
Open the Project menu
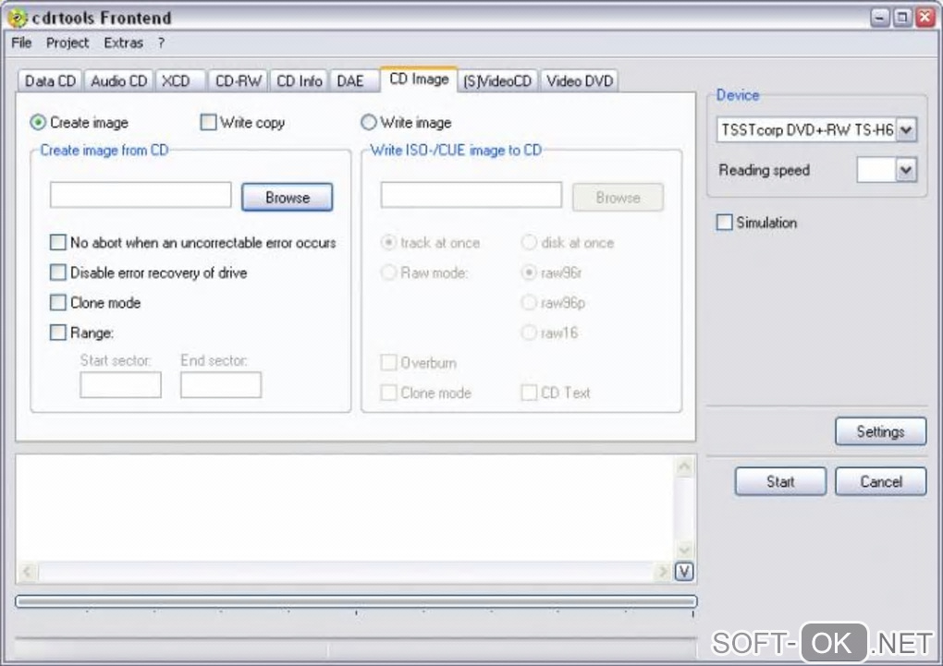(x=67, y=42)
